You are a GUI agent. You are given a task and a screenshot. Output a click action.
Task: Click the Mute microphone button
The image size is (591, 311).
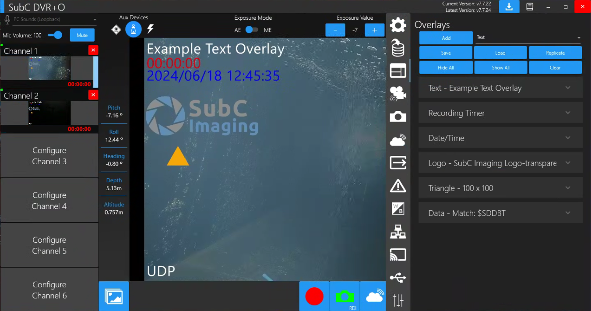click(82, 35)
